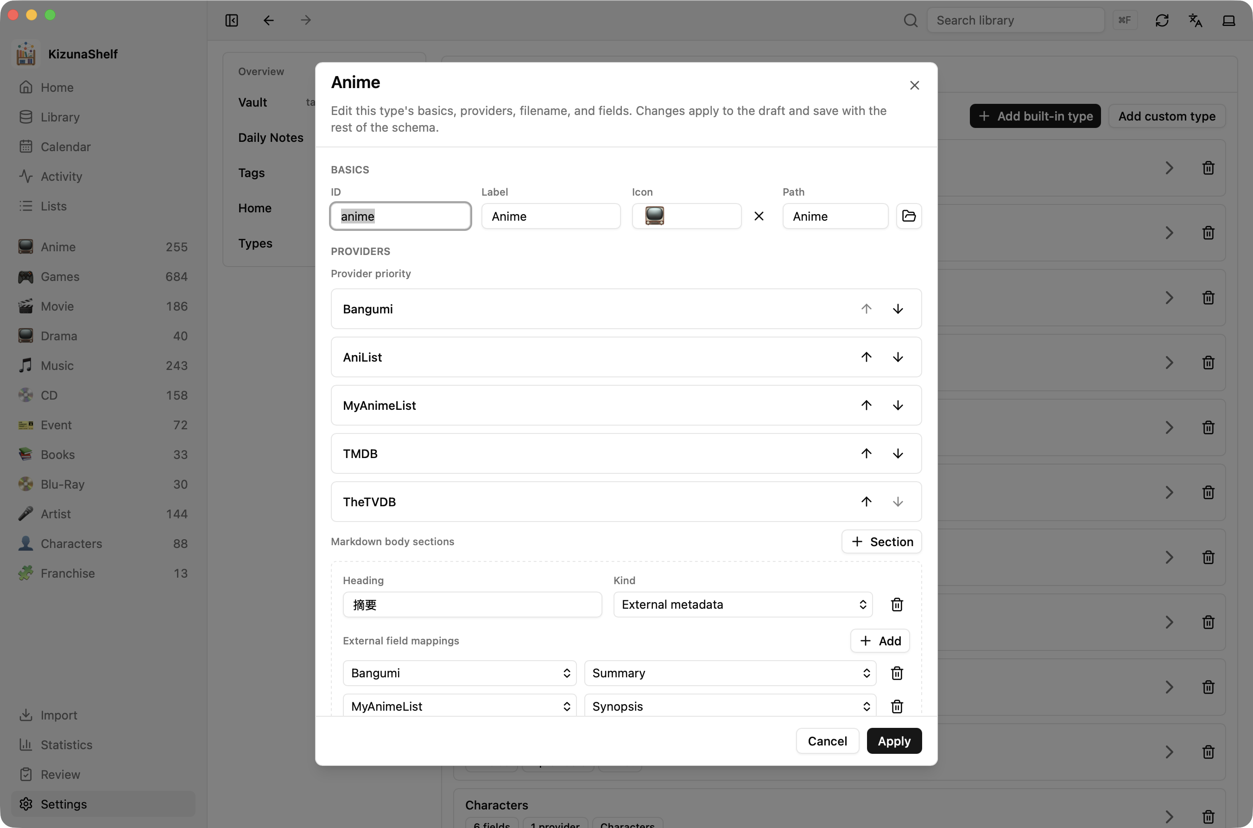Viewport: 1253px width, 828px height.
Task: Click the Label input field
Action: (551, 216)
